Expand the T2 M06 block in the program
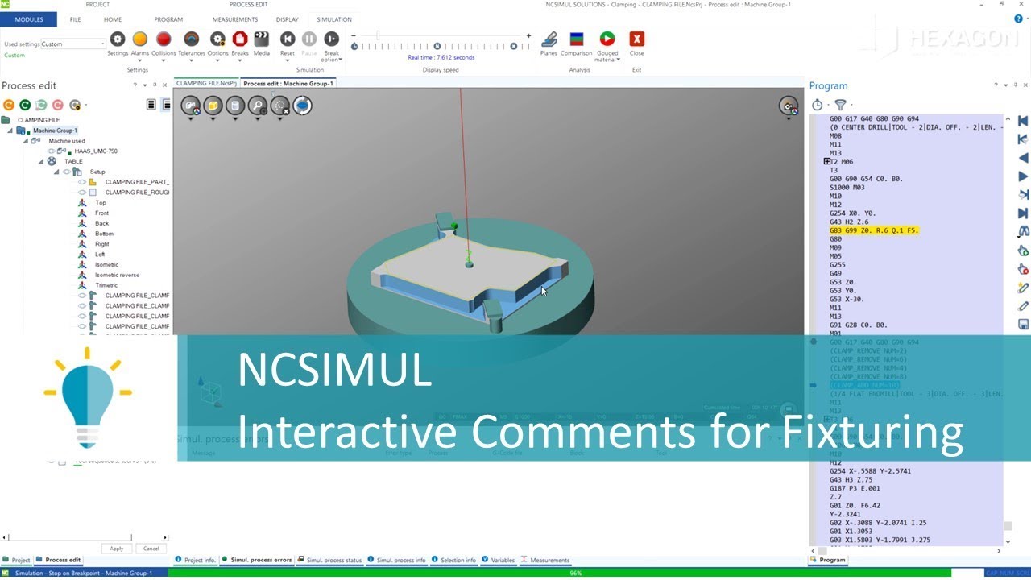The width and height of the screenshot is (1031, 580). point(826,162)
